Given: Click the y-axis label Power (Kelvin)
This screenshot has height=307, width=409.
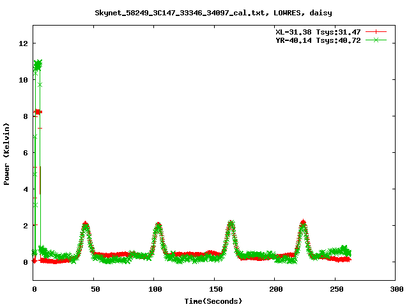Looking at the screenshot, I should (6, 154).
